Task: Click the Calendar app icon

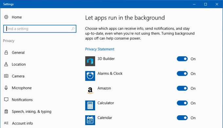Action: [90, 120]
